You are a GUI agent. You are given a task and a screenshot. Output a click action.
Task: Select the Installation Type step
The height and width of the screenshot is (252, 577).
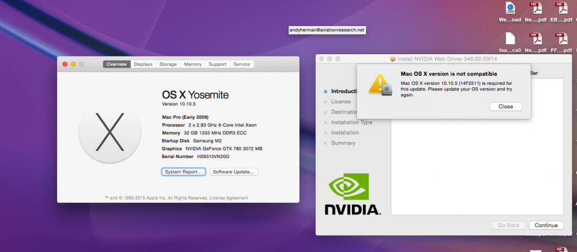tap(351, 122)
